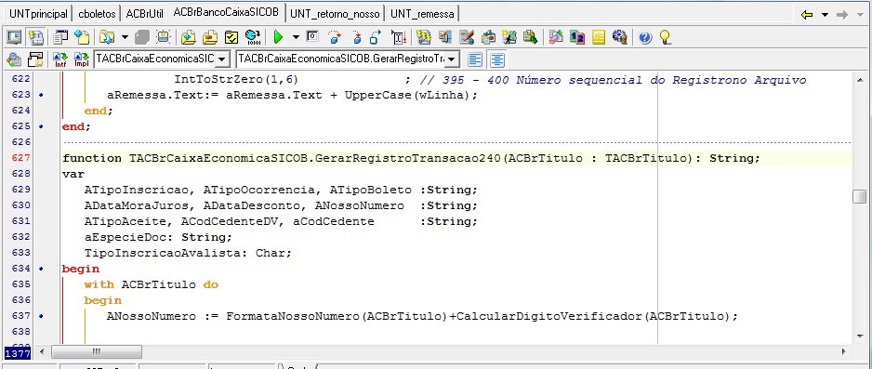Trace into with red arrow cube icon
The height and width of the screenshot is (369, 872).
point(356,37)
